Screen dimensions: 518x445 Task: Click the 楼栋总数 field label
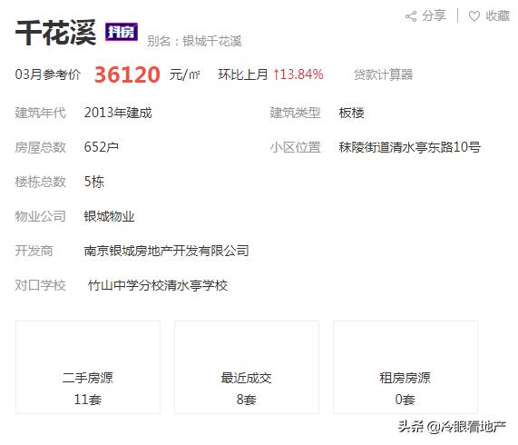[40, 182]
